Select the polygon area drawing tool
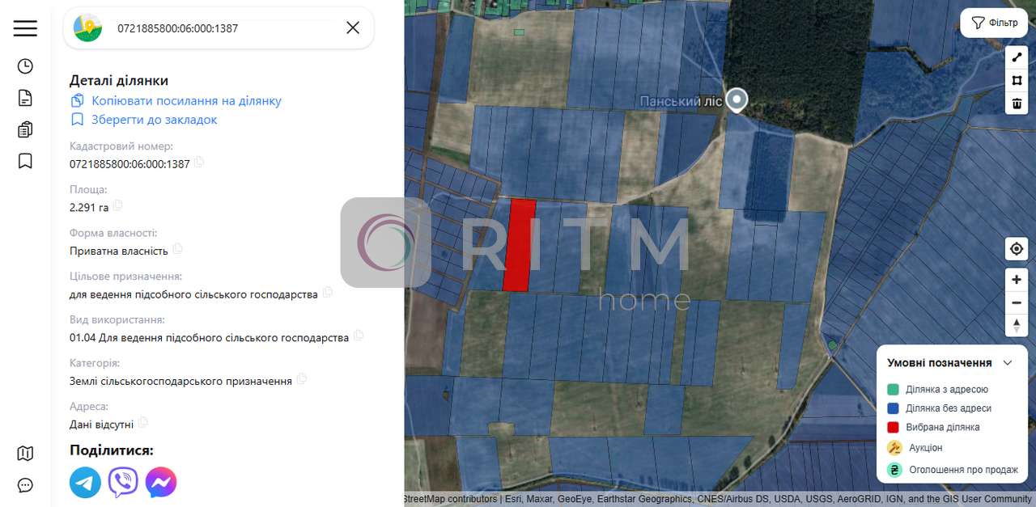Screen dimensions: 1036x507 [x=1016, y=80]
